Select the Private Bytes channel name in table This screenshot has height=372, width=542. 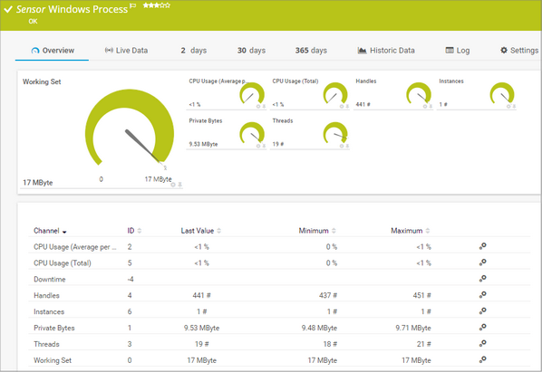[x=53, y=328]
